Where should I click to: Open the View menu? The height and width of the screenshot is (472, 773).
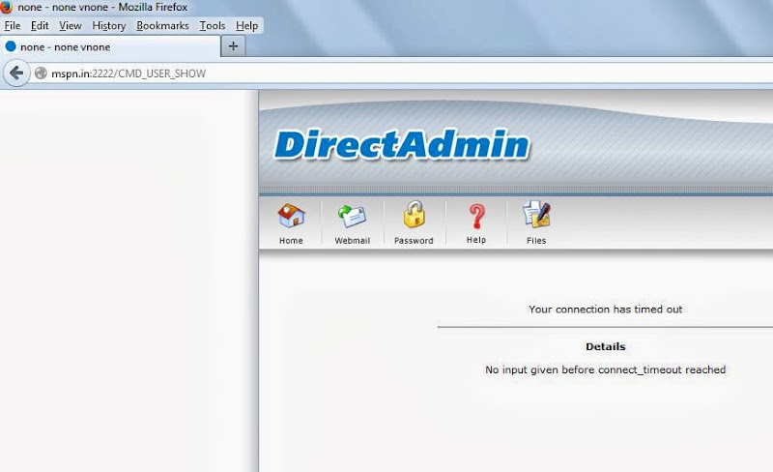pos(71,26)
